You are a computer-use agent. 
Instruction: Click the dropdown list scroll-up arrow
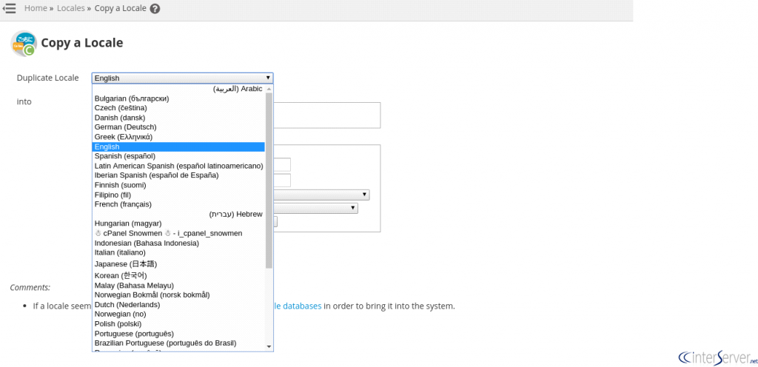(x=269, y=89)
